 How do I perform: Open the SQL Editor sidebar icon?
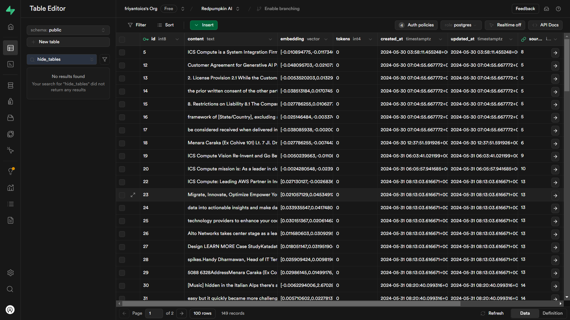pos(10,64)
